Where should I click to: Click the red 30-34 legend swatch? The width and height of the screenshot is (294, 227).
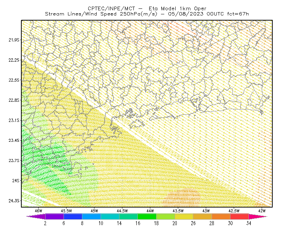coord(240,216)
